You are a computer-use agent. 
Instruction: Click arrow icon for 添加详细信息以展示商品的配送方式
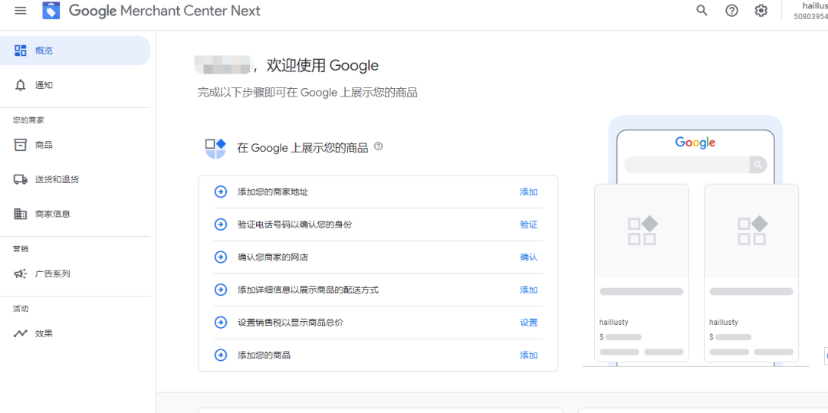tap(220, 290)
